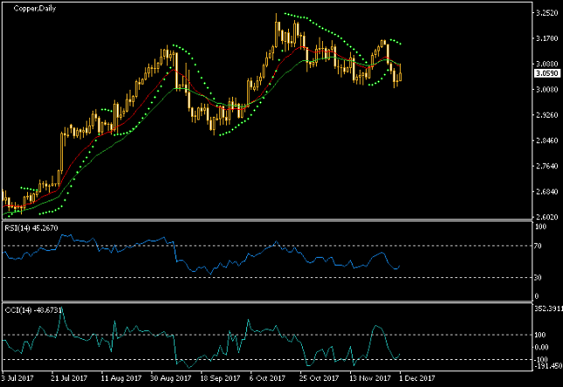
Task: Click the 2.8460 price axis value
Action: (546, 140)
